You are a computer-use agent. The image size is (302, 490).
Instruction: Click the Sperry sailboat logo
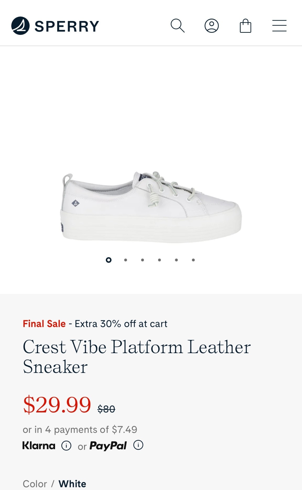(20, 26)
